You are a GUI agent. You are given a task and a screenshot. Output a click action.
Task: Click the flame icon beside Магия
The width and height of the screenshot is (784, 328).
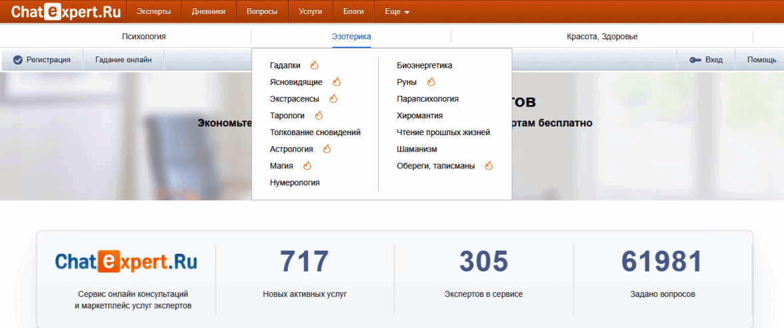[x=307, y=165]
